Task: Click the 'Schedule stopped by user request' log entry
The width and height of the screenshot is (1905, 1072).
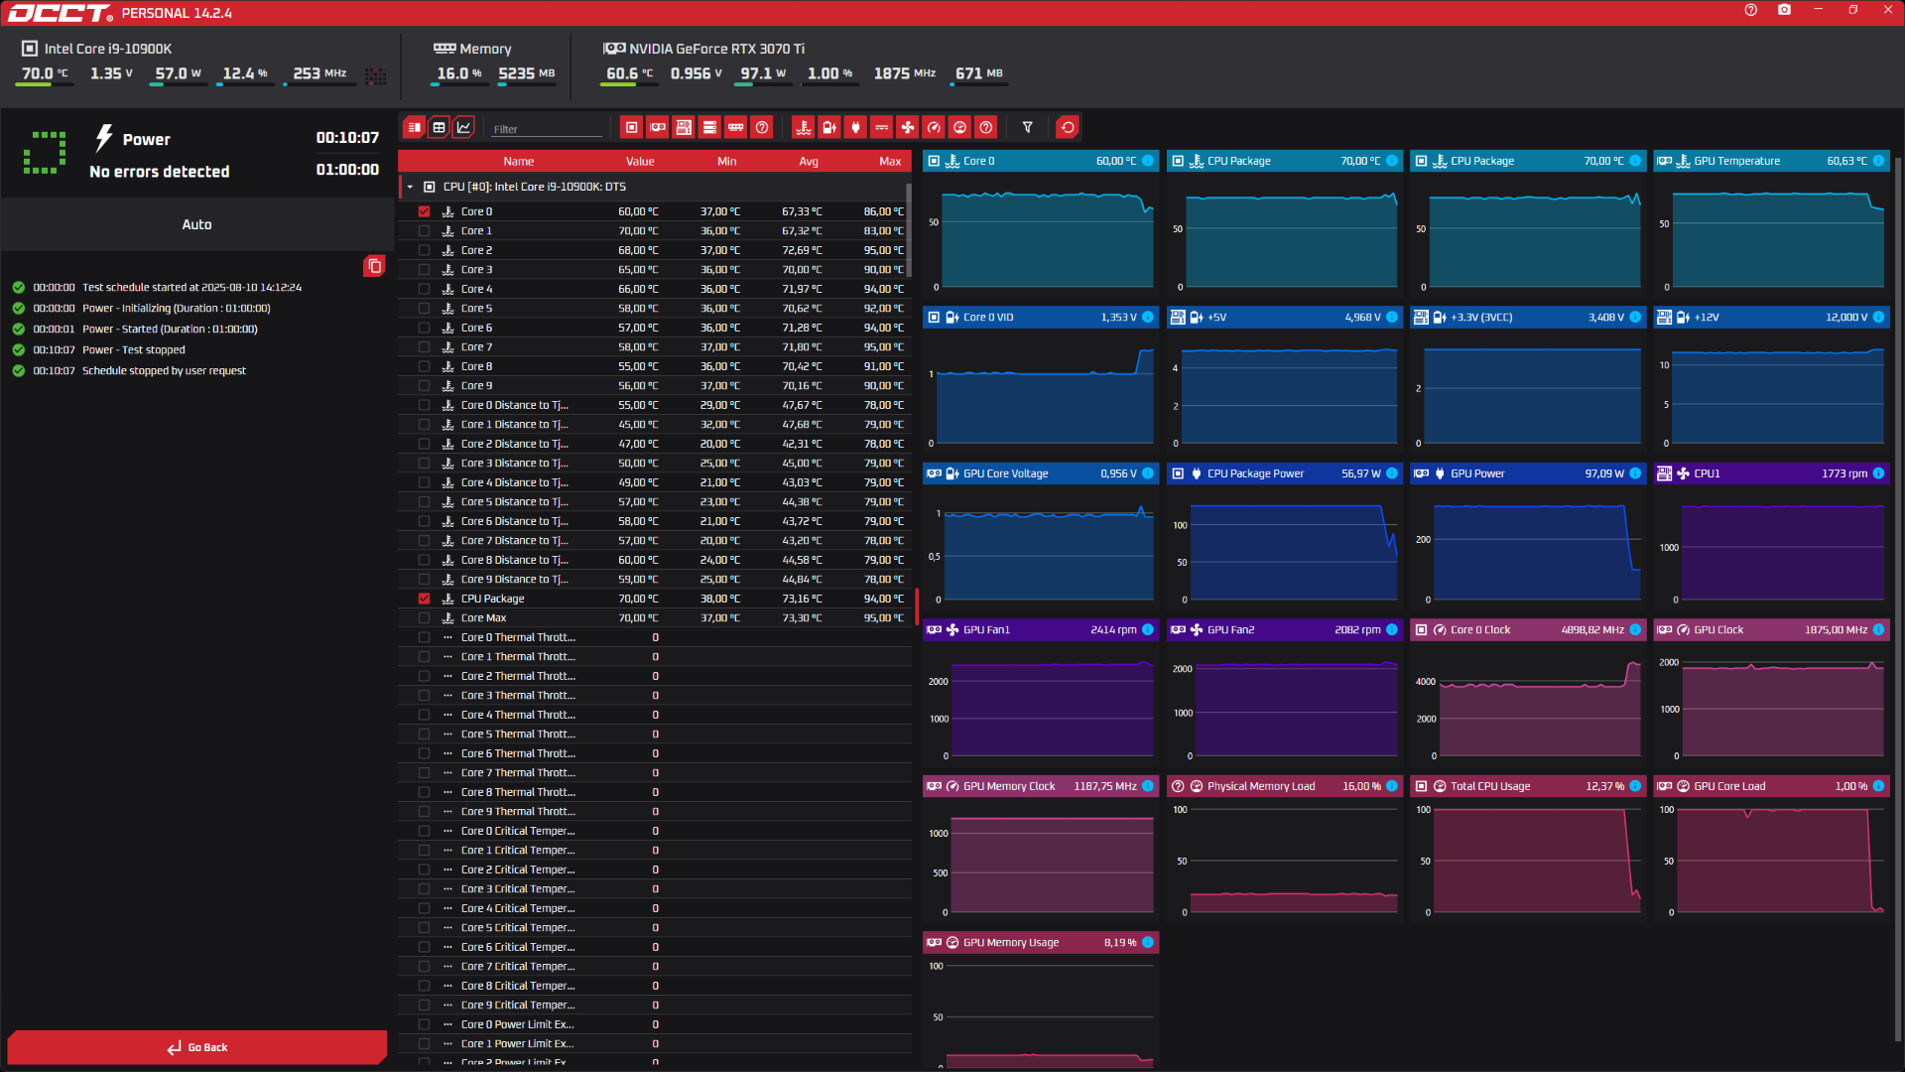Action: (164, 370)
